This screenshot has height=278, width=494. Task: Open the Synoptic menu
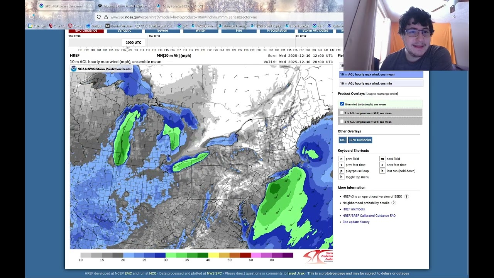pyautogui.click(x=124, y=31)
